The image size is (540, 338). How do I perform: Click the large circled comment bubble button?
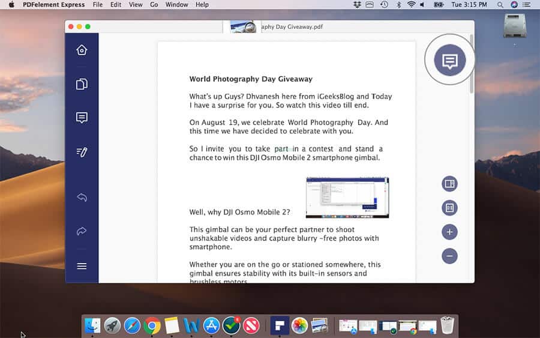tap(450, 60)
